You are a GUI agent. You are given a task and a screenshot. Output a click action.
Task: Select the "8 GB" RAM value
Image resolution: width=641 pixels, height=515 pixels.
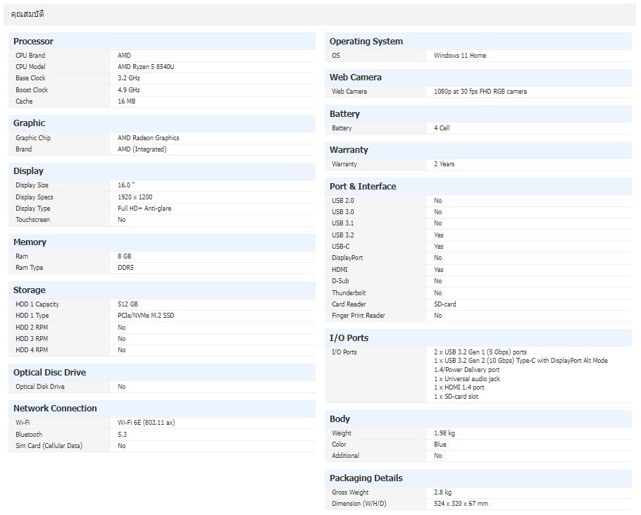click(125, 256)
